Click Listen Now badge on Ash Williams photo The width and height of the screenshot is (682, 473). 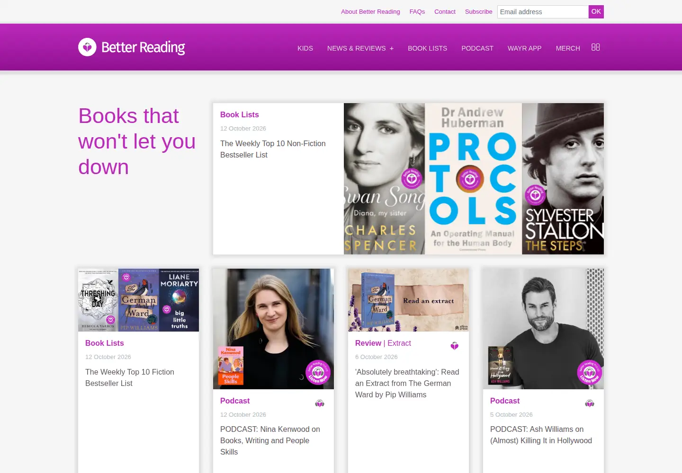589,373
